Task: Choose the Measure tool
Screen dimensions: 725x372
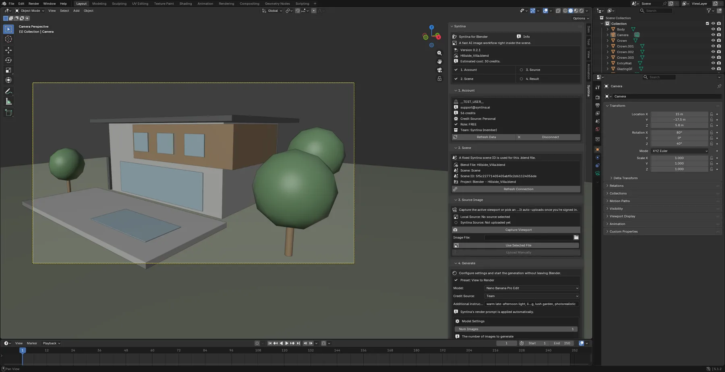Action: pos(8,101)
